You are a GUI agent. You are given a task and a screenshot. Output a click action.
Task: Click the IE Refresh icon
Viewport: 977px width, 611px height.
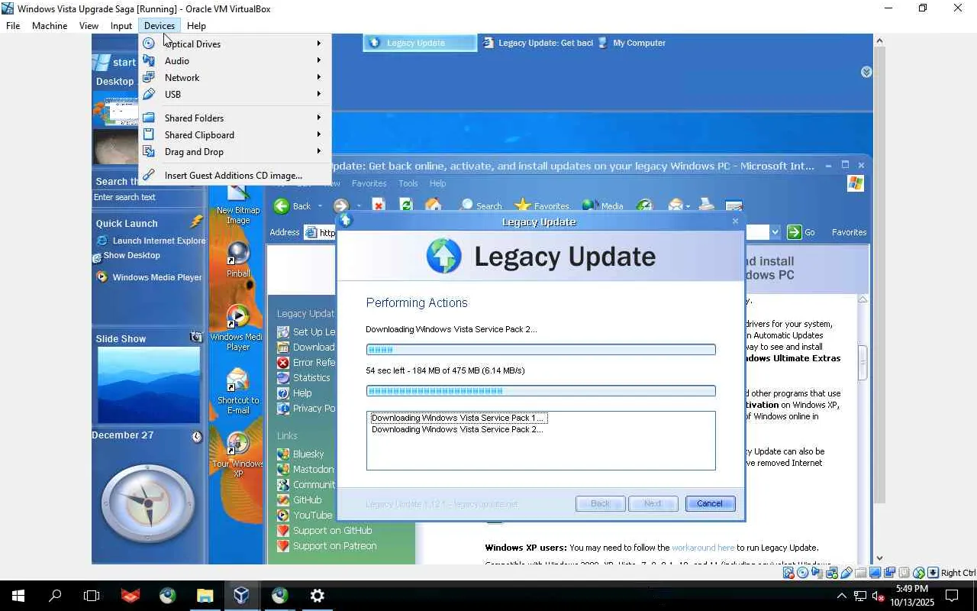pyautogui.click(x=406, y=205)
